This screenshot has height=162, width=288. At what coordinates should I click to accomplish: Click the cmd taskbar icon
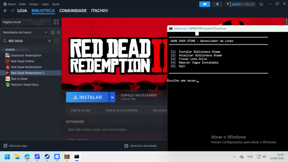pyautogui.click(x=77, y=157)
